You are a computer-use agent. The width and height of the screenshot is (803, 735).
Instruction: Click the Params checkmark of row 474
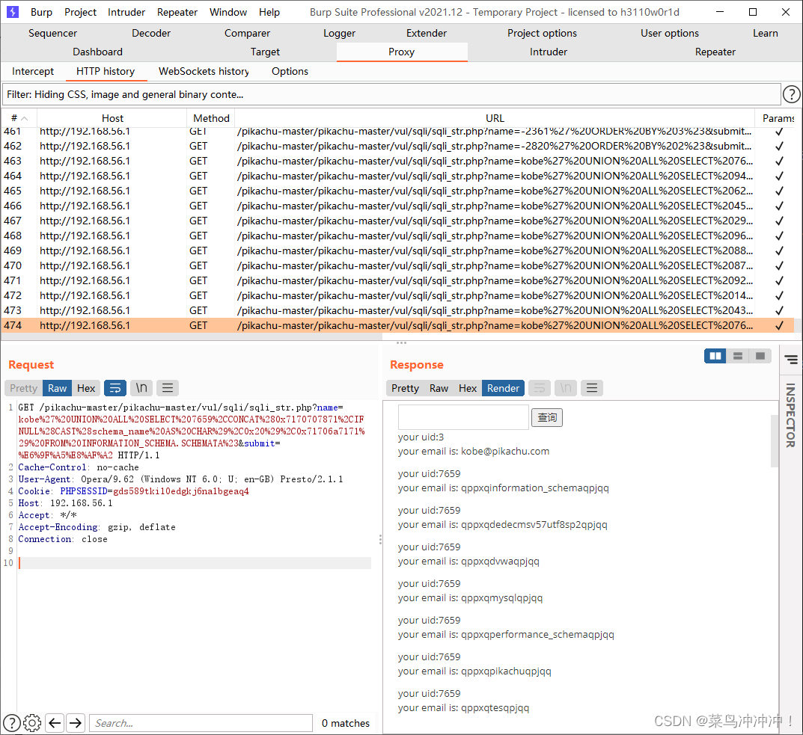[x=779, y=325]
